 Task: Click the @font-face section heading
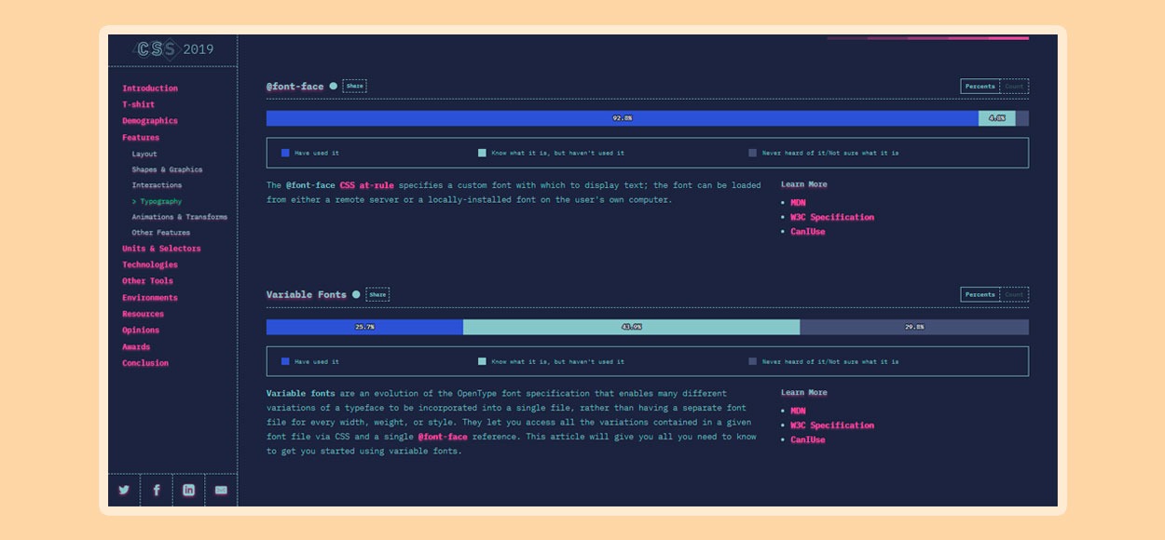[295, 87]
